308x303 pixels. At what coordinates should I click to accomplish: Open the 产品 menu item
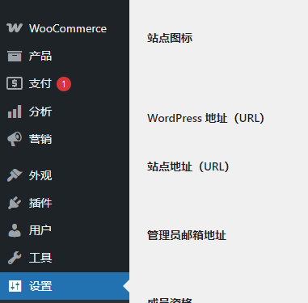[65, 56]
